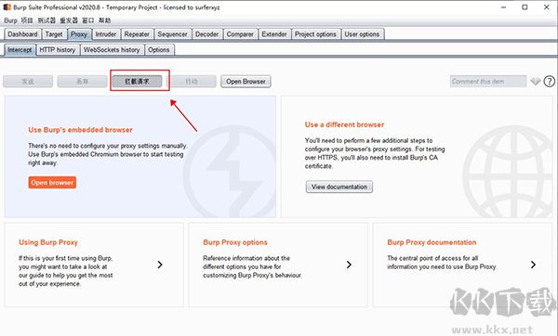The image size is (558, 336).
Task: Toggle the 拦截请求 intercept button
Action: coord(137,82)
